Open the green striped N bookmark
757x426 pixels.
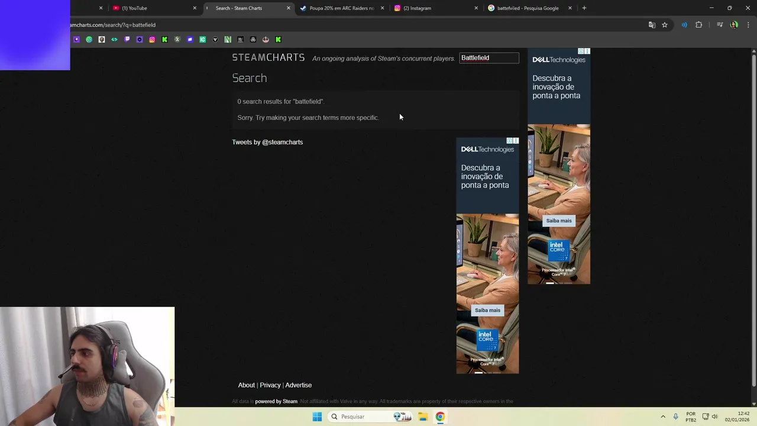click(228, 40)
